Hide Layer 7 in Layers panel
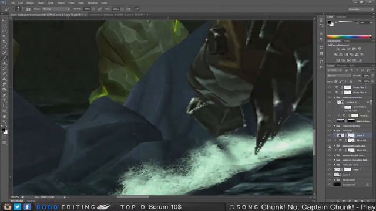This screenshot has width=376, height=211. click(x=329, y=169)
